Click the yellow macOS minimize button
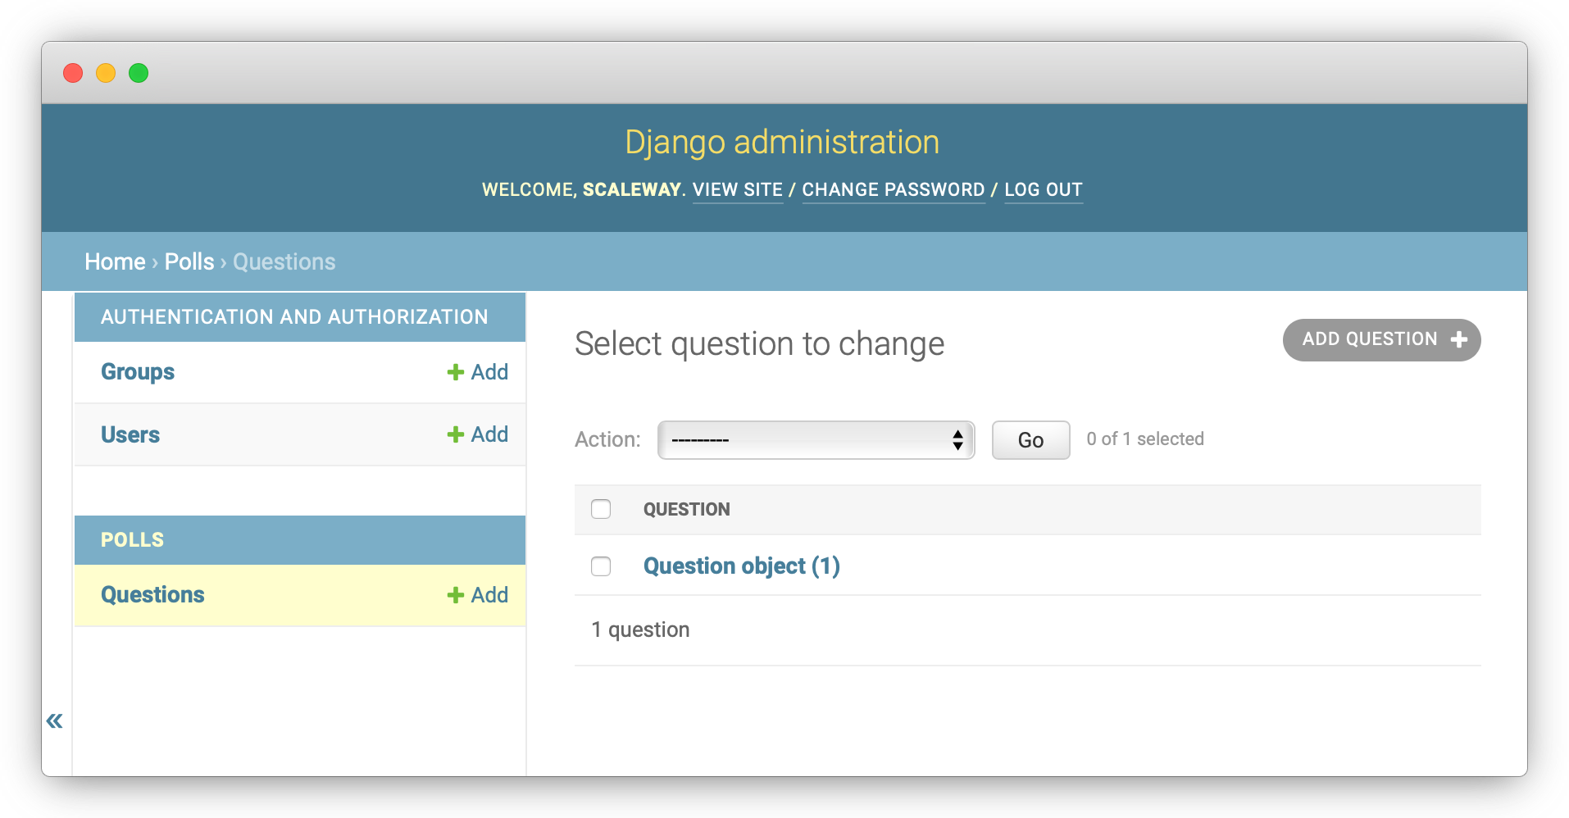This screenshot has height=818, width=1569. (x=106, y=73)
